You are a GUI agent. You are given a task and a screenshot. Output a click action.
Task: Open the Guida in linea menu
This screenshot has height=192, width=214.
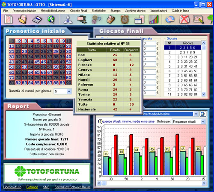click(180, 11)
